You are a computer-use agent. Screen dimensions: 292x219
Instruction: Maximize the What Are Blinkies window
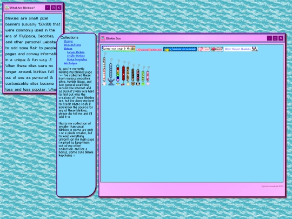[53, 8]
